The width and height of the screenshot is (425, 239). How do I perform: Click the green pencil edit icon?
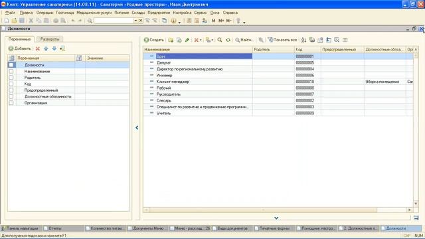click(x=187, y=40)
